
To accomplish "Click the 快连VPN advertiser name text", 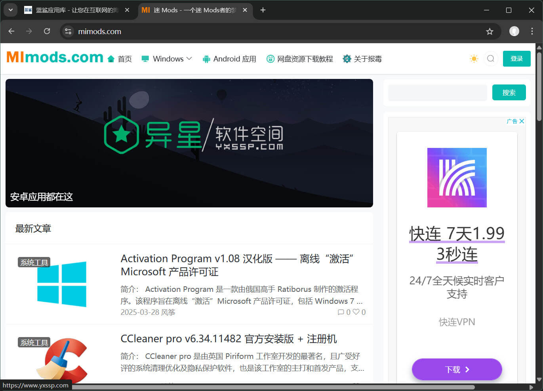I will pyautogui.click(x=457, y=322).
